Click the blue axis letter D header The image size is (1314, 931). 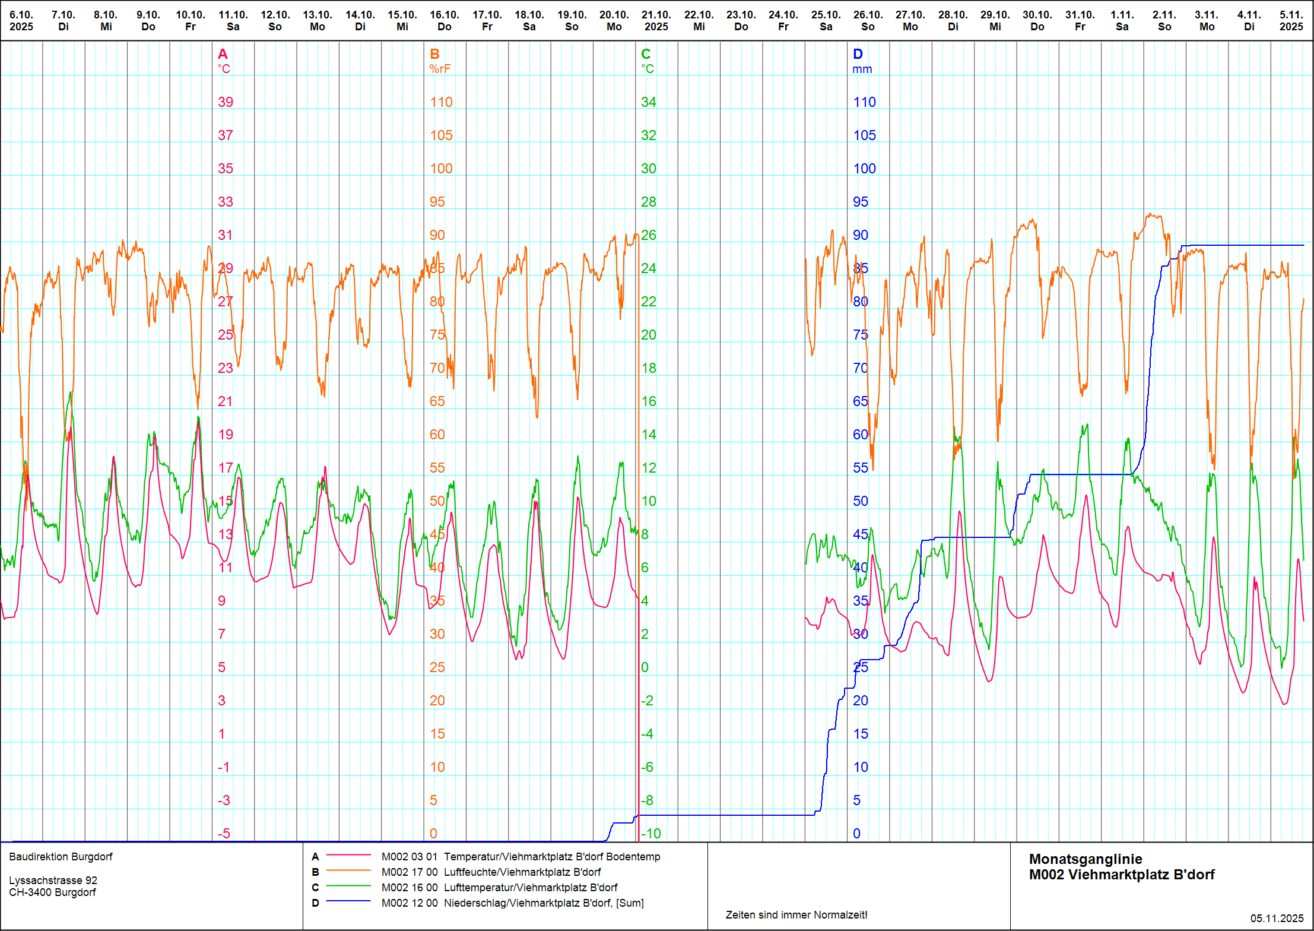pyautogui.click(x=858, y=54)
